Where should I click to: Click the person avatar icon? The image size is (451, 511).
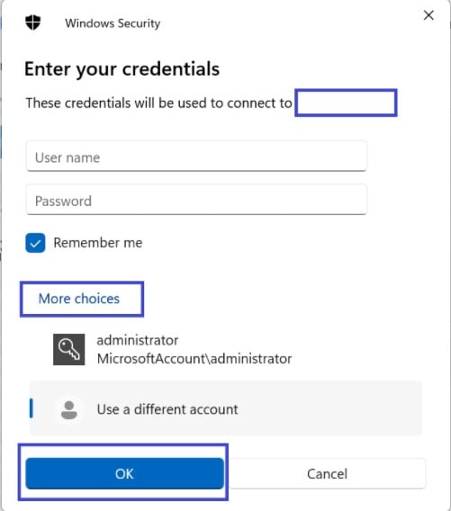(69, 409)
